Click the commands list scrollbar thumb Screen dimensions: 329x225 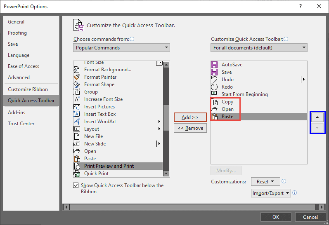click(x=166, y=118)
